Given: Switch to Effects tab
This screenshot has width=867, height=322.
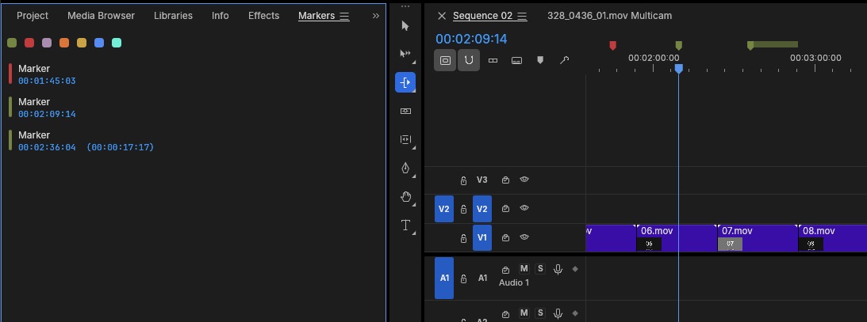Looking at the screenshot, I should point(264,16).
